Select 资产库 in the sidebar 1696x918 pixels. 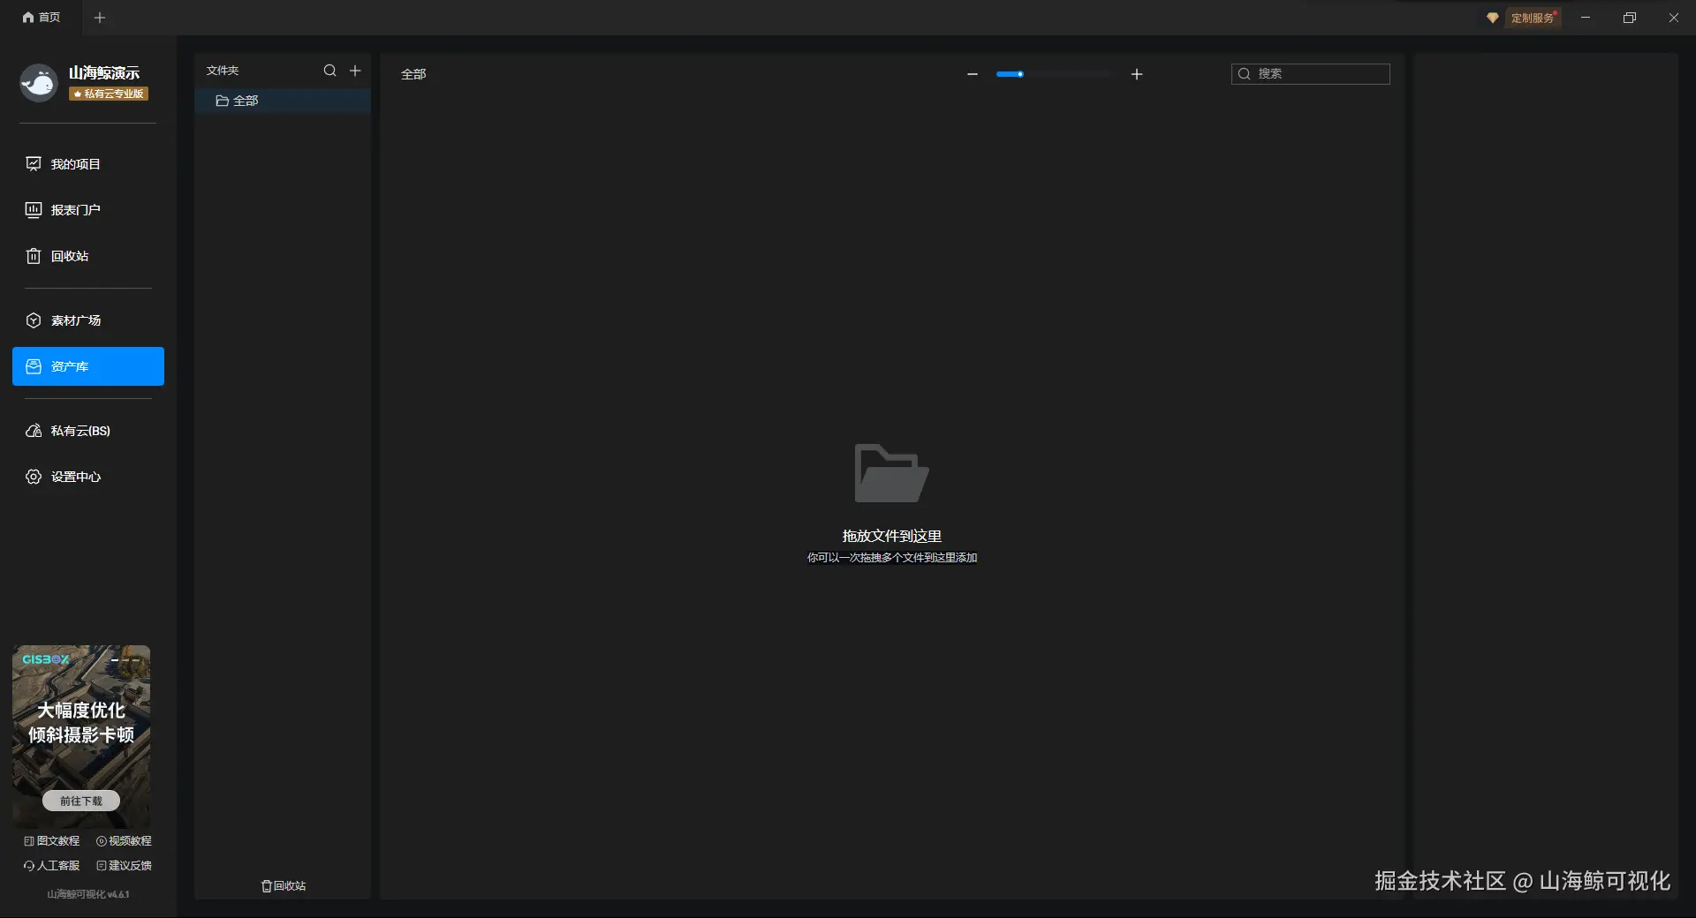pos(88,366)
